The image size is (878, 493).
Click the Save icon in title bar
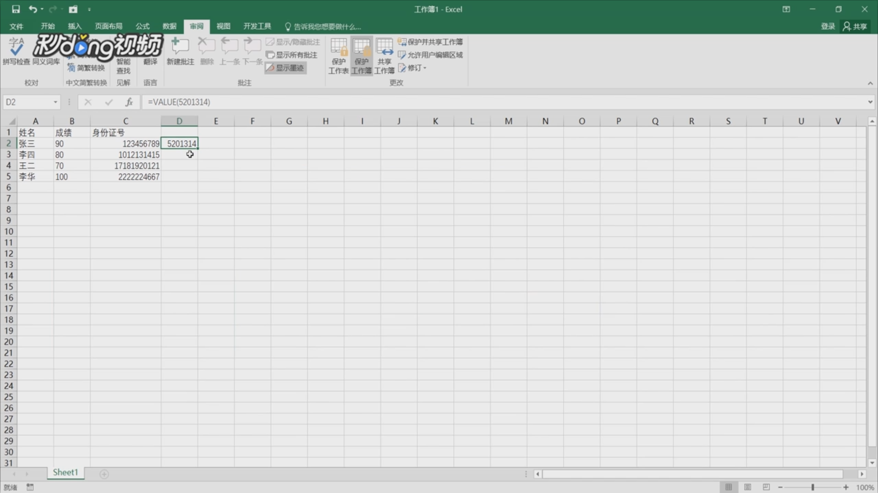(x=16, y=9)
